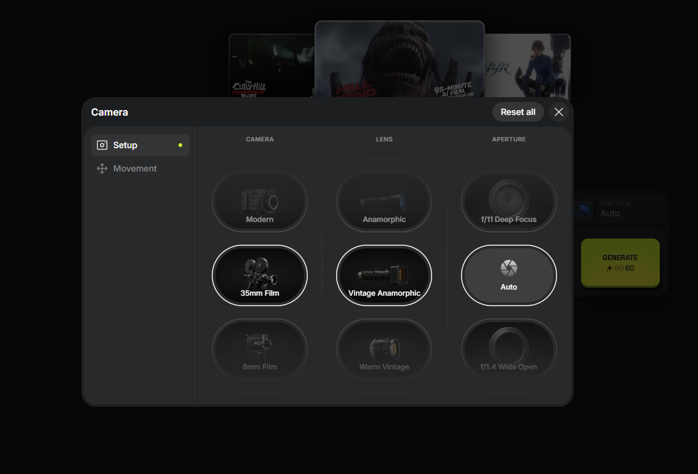Click the APERTURE column header
The width and height of the screenshot is (698, 474).
[x=509, y=139]
